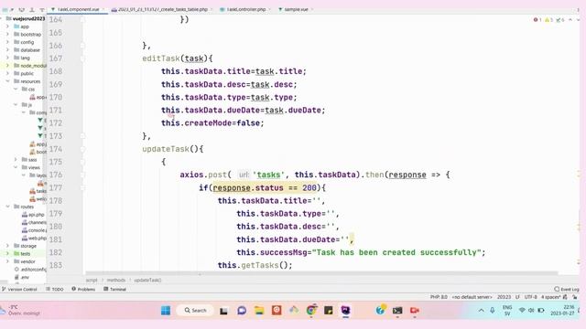Image resolution: width=586 pixels, height=329 pixels.
Task: Click the yellow warnings indicator in editor corner
Action: click(548, 20)
